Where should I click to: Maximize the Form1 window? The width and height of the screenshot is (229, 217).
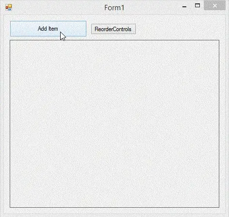(197, 6)
